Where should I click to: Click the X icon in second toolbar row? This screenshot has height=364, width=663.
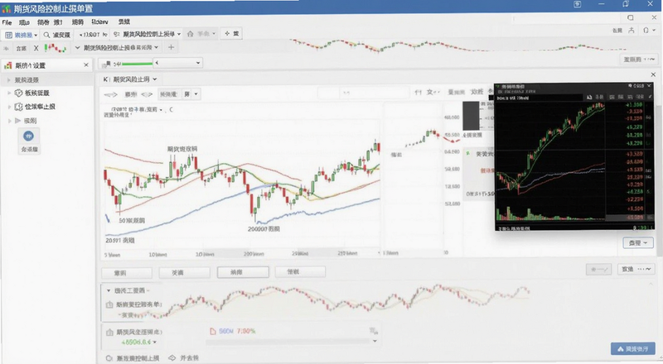point(36,48)
